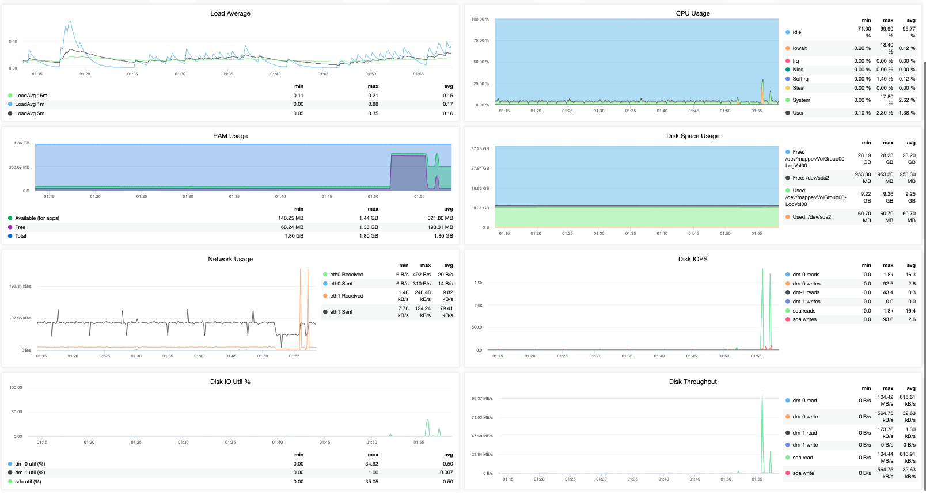
Task: Select the Used: /dev/sda2 legend entry
Action: tap(811, 217)
